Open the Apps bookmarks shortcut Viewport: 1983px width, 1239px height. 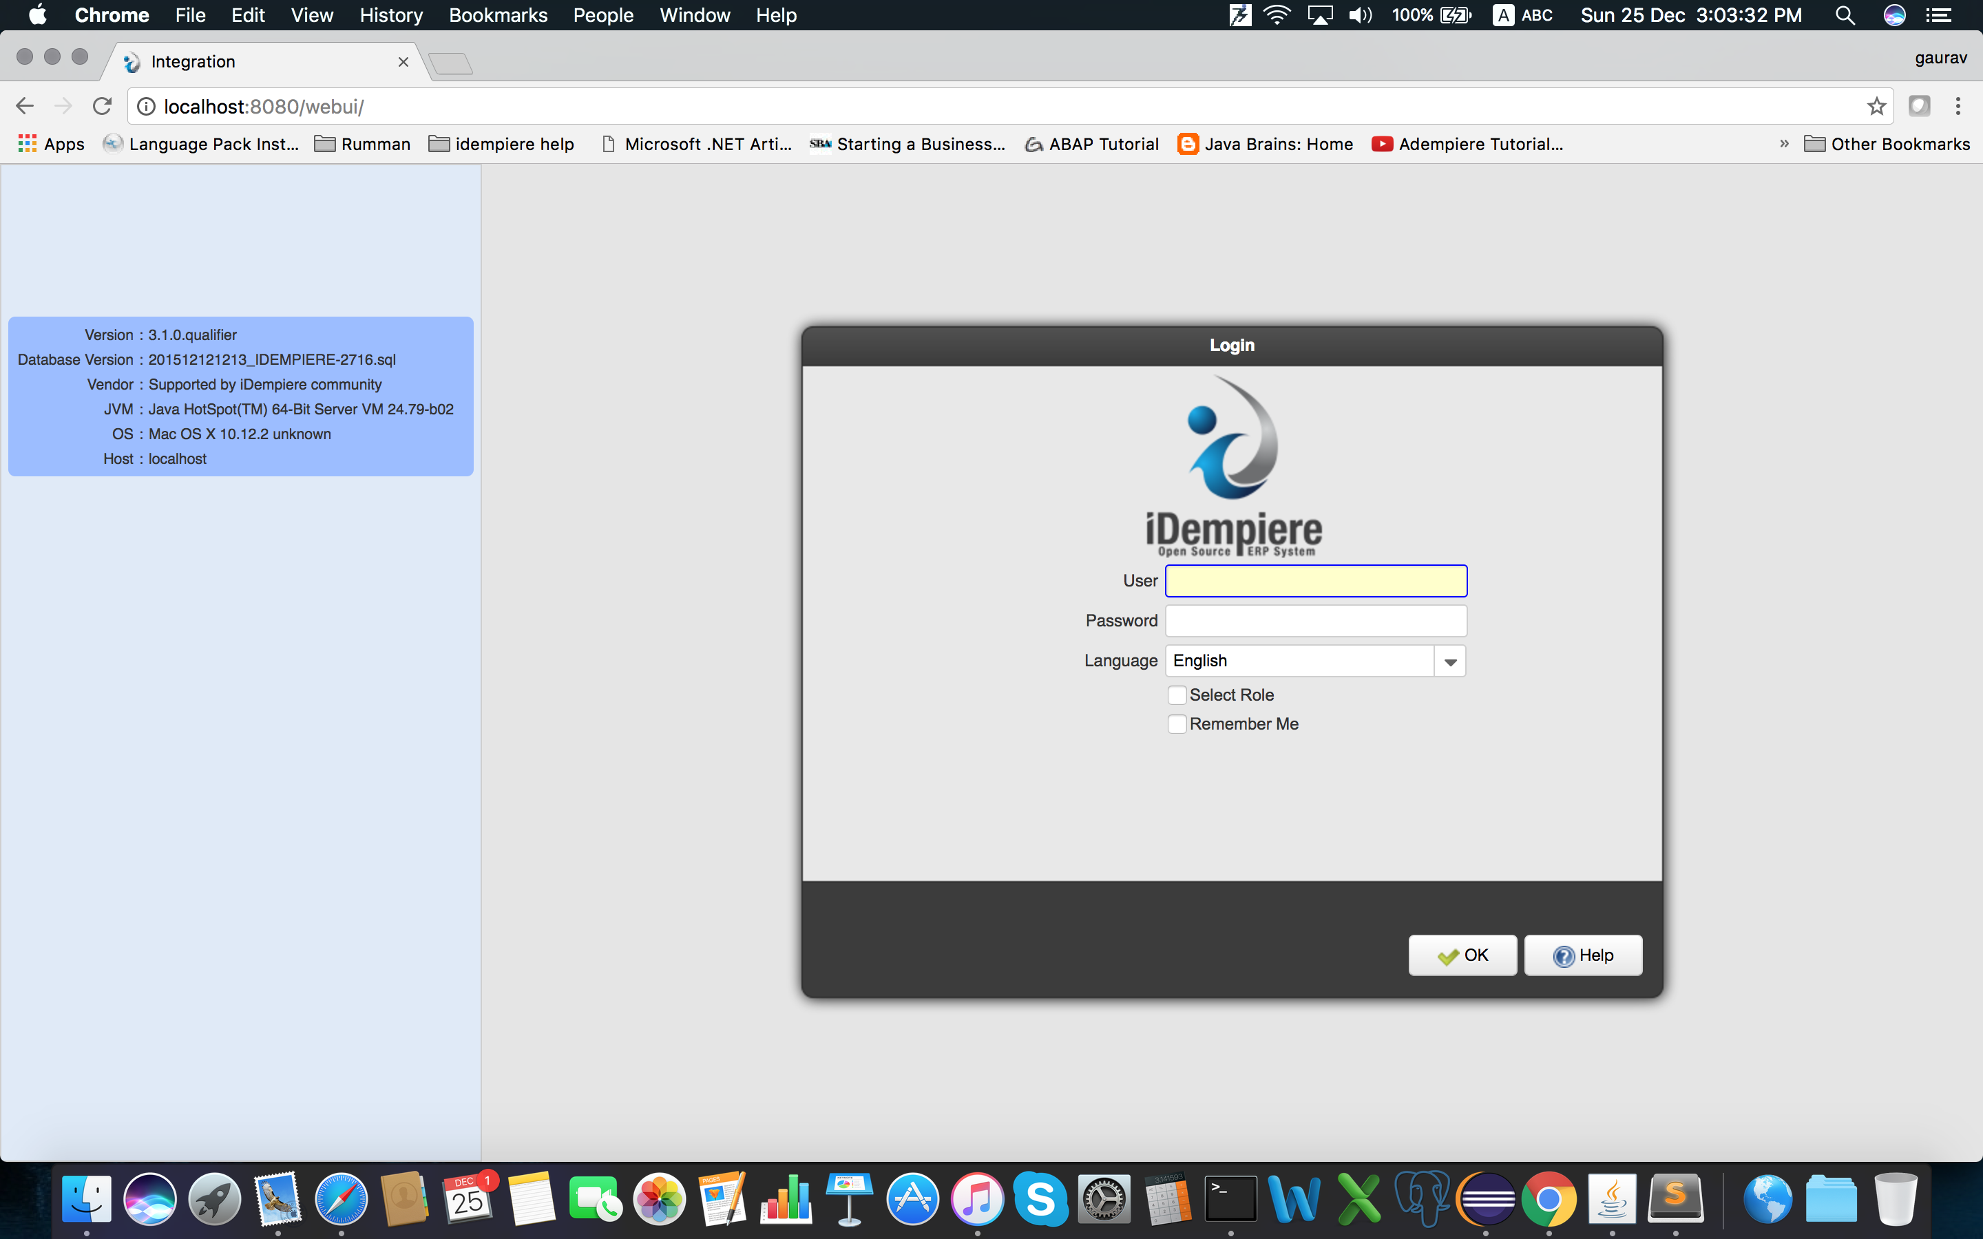tap(51, 145)
